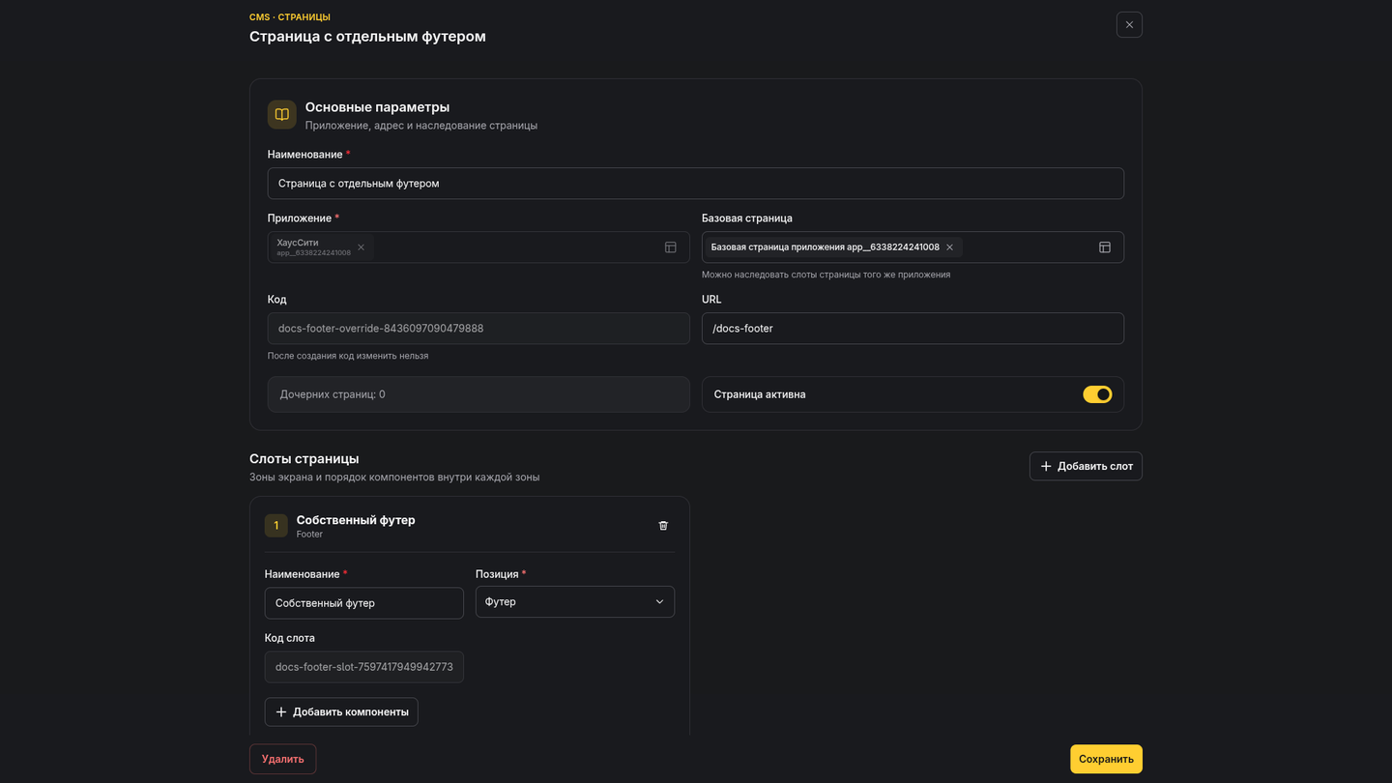
Task: Click the Основные параметры heading
Action: 377,107
